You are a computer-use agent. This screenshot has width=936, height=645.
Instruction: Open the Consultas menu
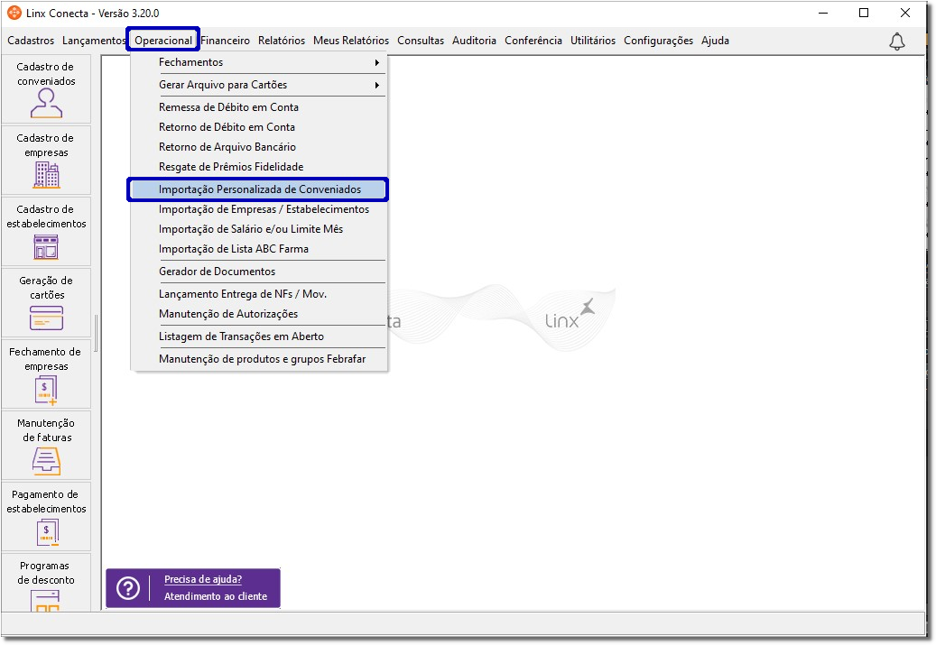[x=421, y=41]
